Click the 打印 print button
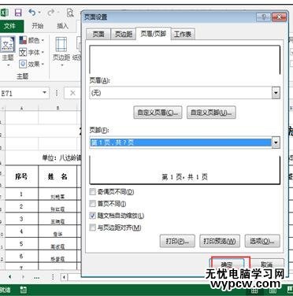293x296 pixels. point(177,241)
